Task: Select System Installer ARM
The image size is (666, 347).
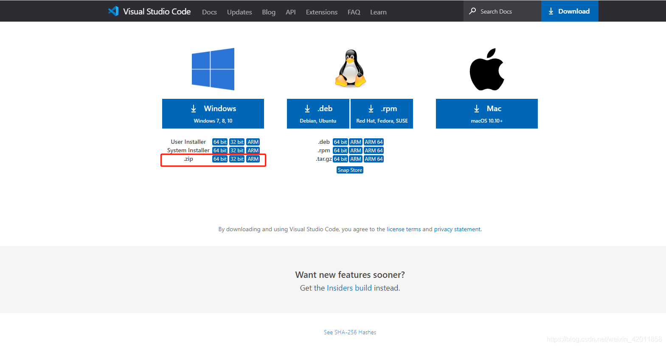Action: pos(253,151)
